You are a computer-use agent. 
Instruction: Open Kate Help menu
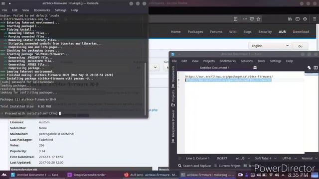click(289, 61)
